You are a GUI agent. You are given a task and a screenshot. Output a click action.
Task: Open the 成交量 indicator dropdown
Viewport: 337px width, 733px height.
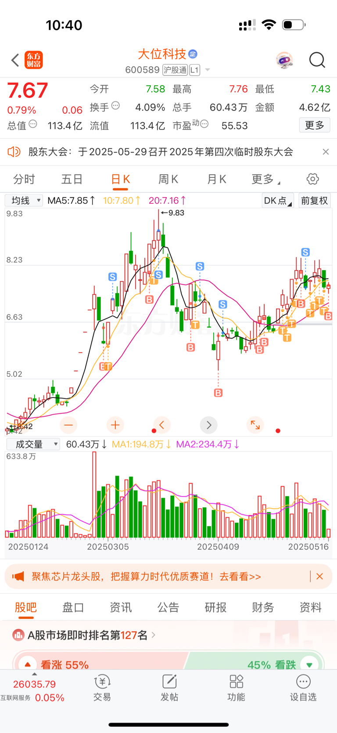33,444
